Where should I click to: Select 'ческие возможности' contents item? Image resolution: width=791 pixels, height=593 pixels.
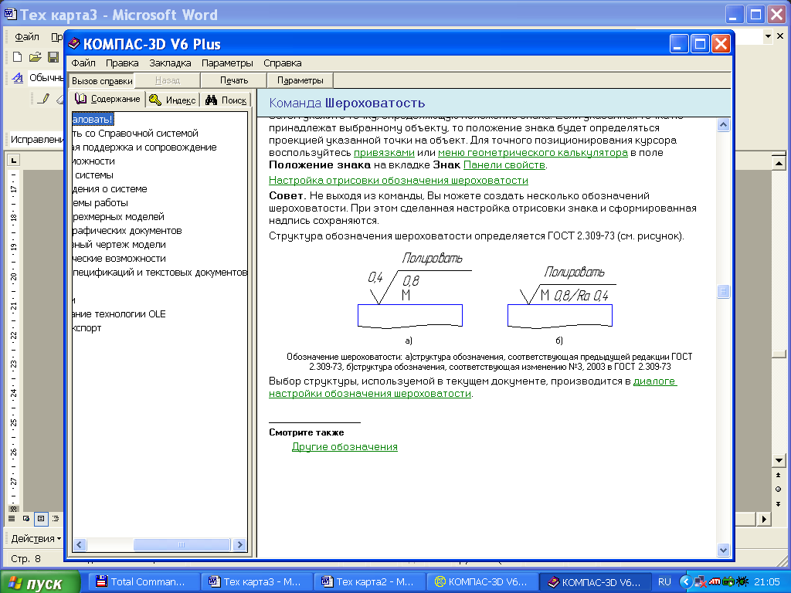point(119,259)
